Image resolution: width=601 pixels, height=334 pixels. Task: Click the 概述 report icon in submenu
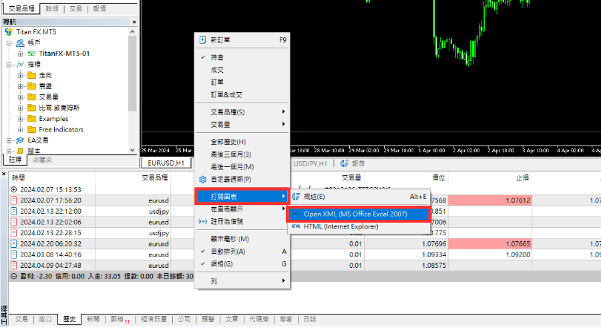click(x=296, y=196)
